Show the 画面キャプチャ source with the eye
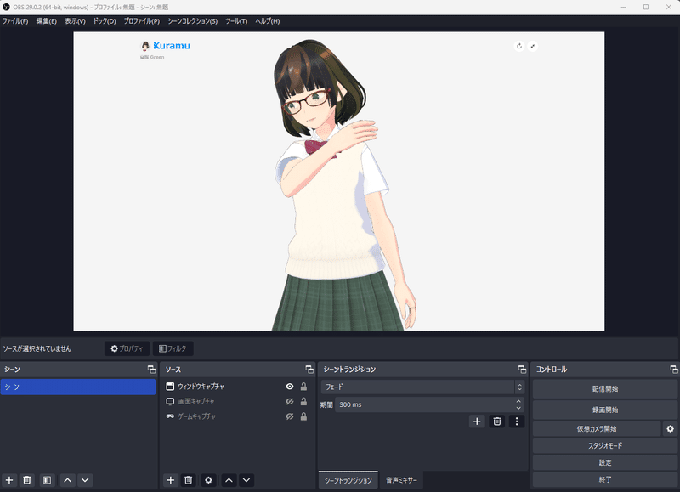680x492 pixels. click(290, 401)
